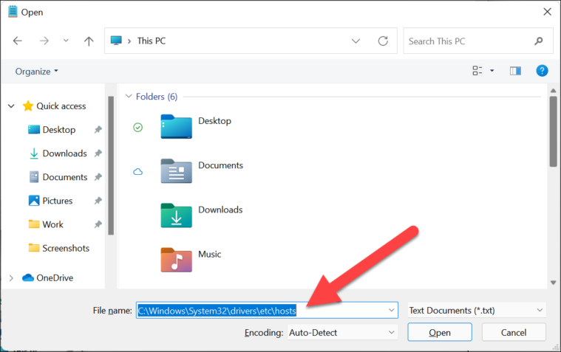
Task: Open the Text Documents (*.txt) file type dropdown
Action: click(477, 310)
